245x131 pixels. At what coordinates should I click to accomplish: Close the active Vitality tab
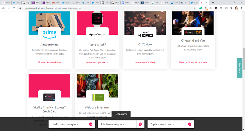(x=207, y=3)
